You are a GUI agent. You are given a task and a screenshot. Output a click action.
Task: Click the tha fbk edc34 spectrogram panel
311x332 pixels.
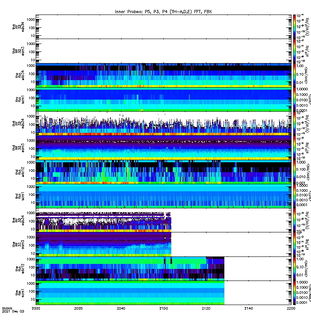coord(163,75)
